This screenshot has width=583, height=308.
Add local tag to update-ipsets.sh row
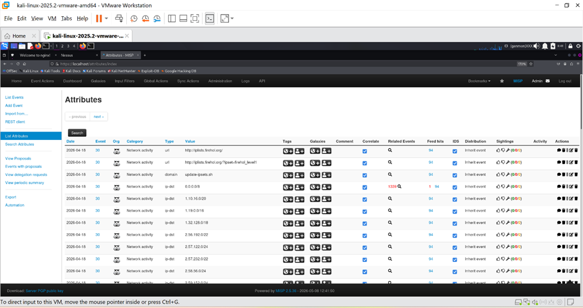300,175
